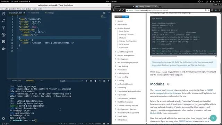222x125 pixels.
Task: Move the terminal panel to the side
Action: 104,81
